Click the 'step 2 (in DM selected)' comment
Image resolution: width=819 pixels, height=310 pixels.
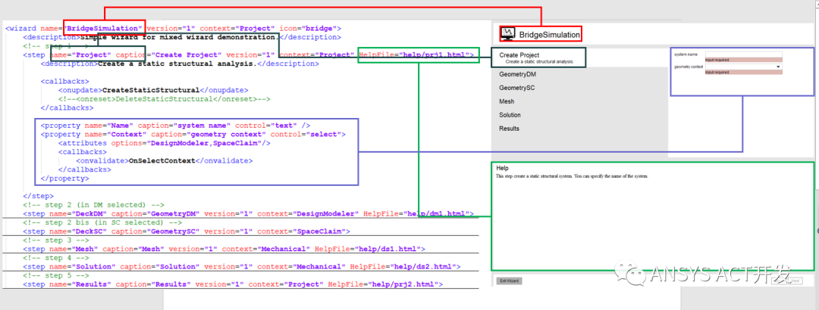tap(93, 205)
